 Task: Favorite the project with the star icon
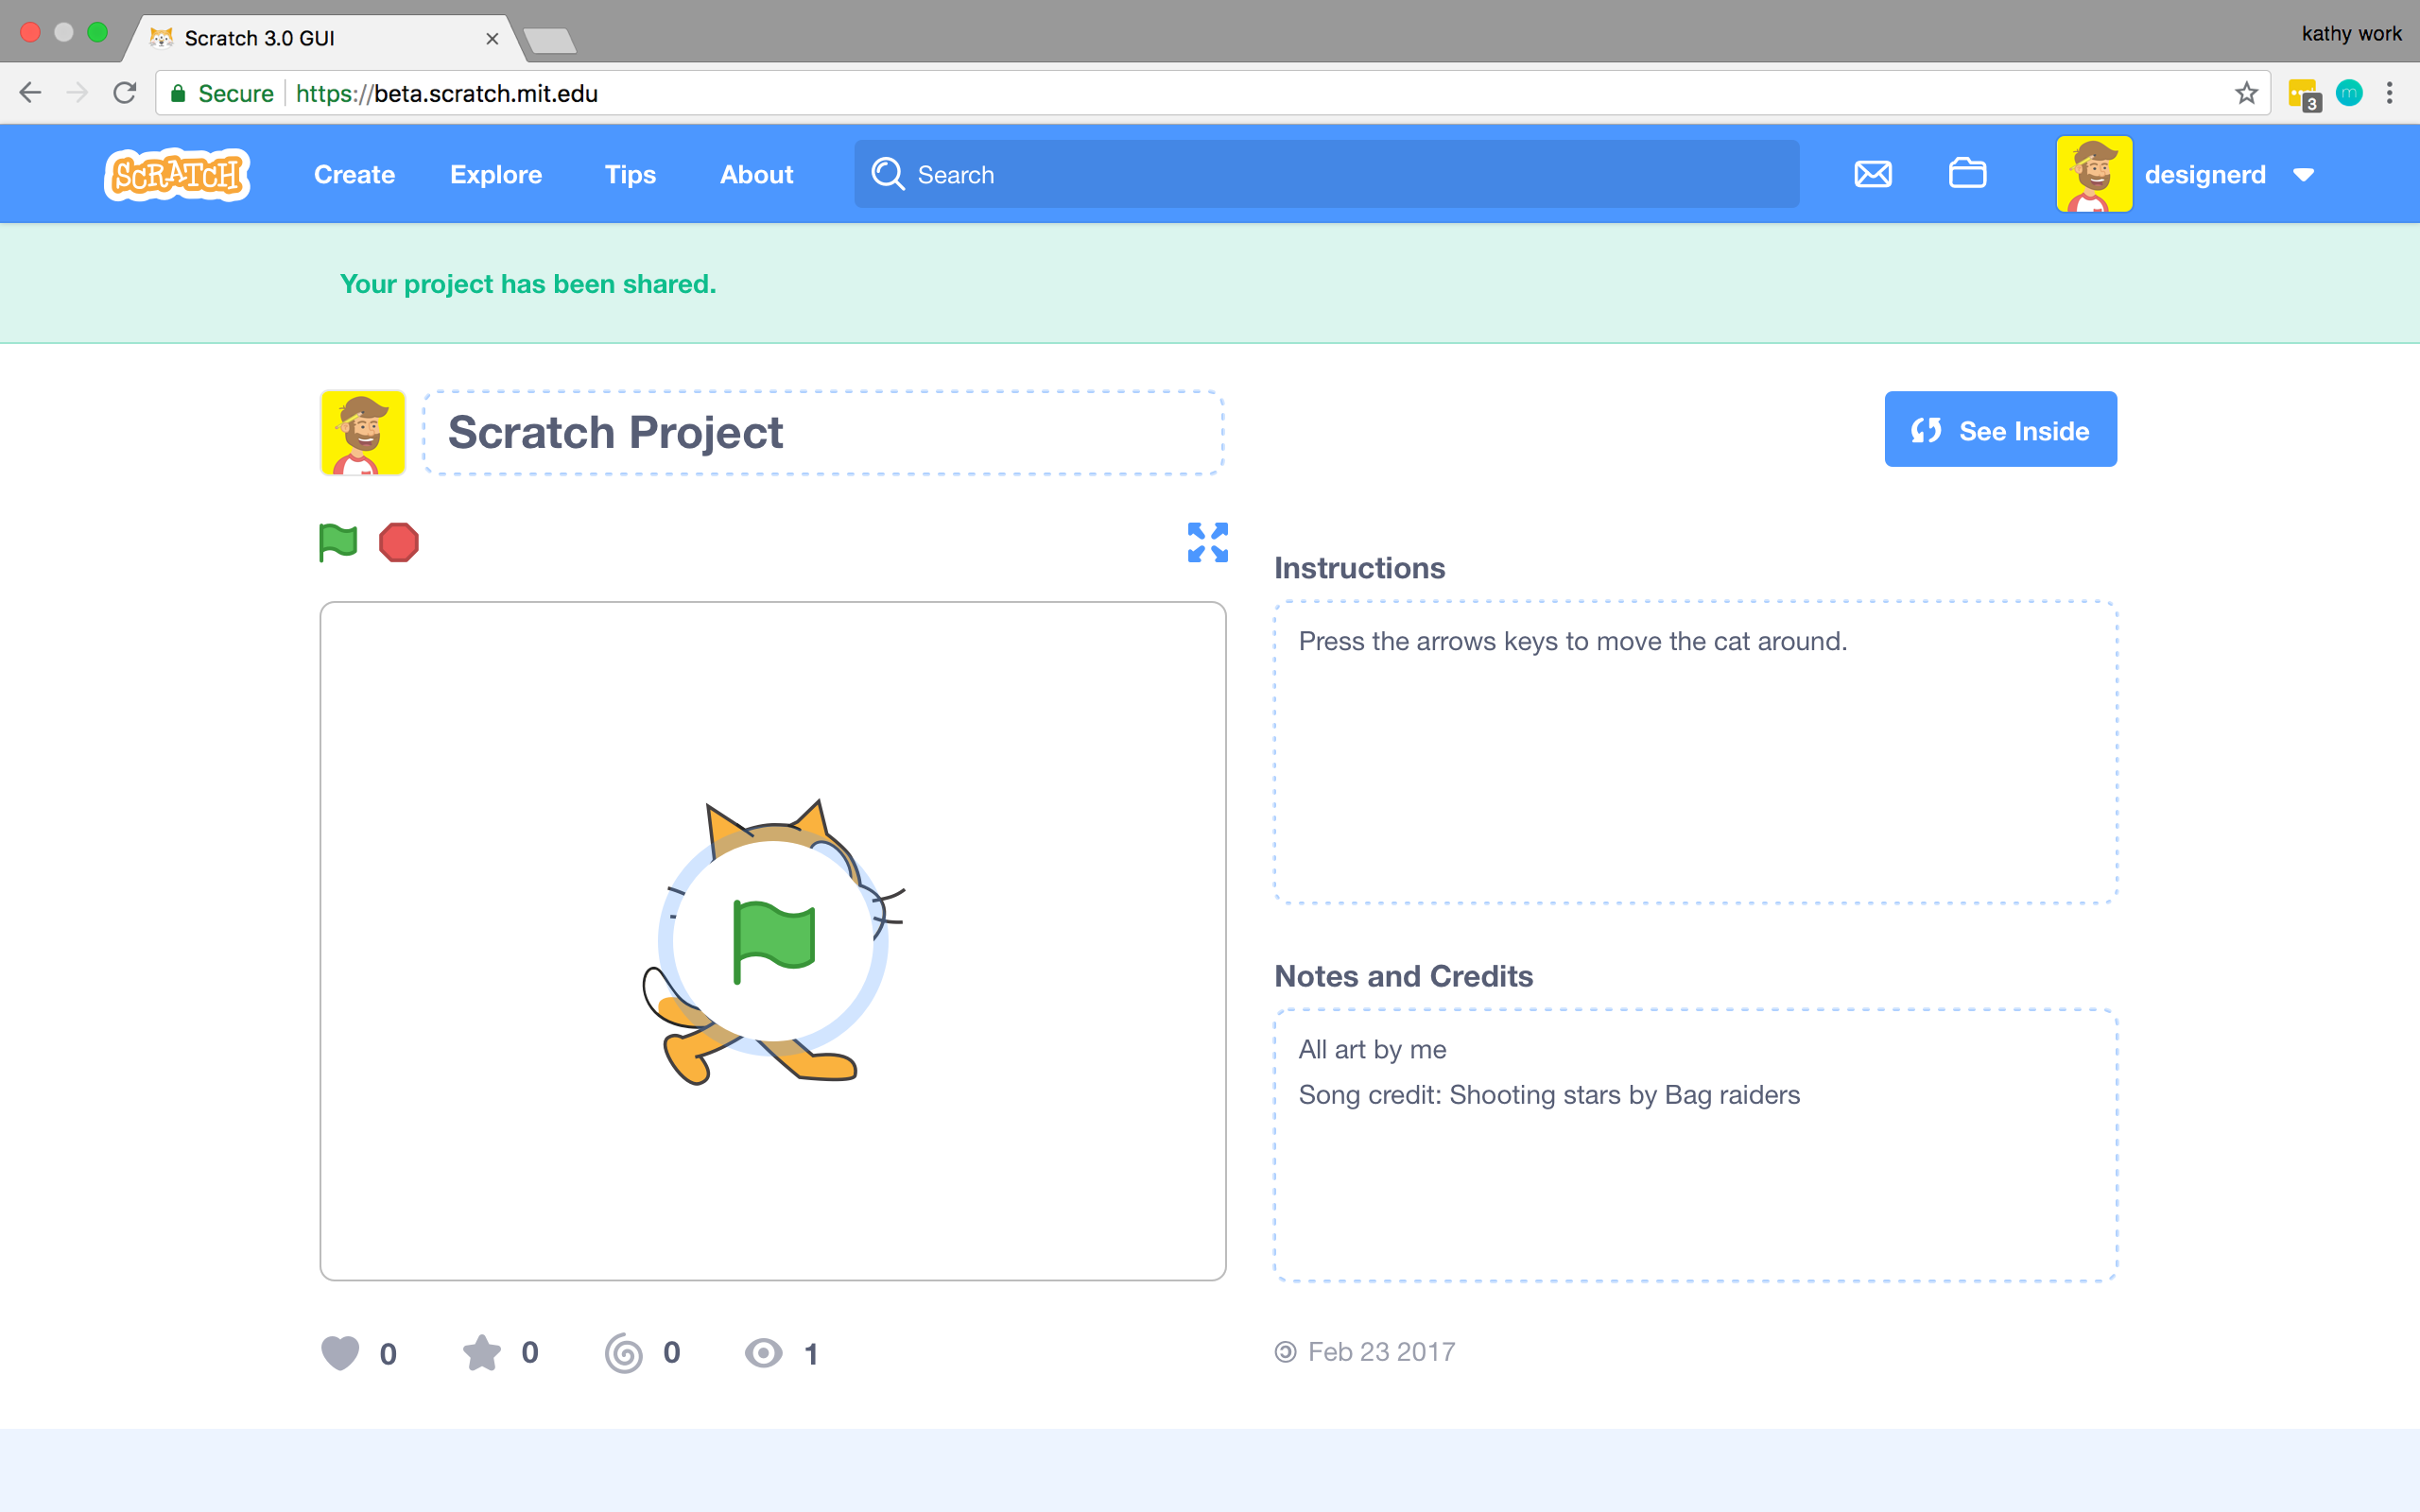pos(482,1352)
